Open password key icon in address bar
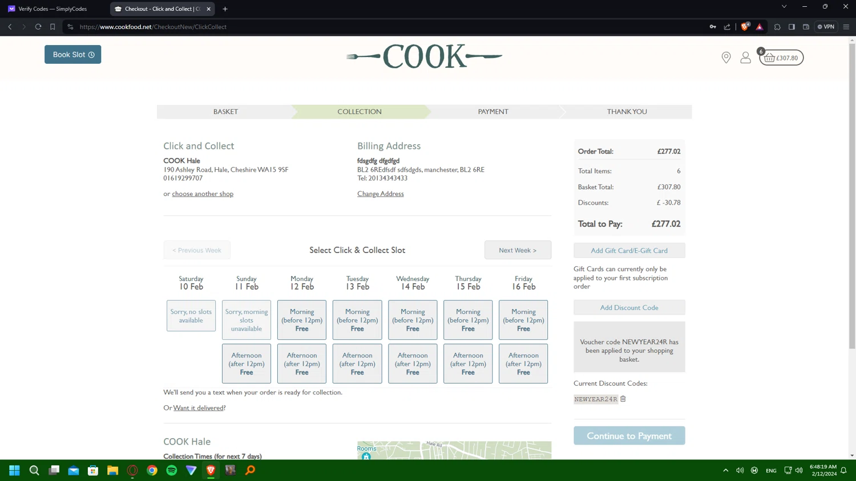 pyautogui.click(x=713, y=27)
